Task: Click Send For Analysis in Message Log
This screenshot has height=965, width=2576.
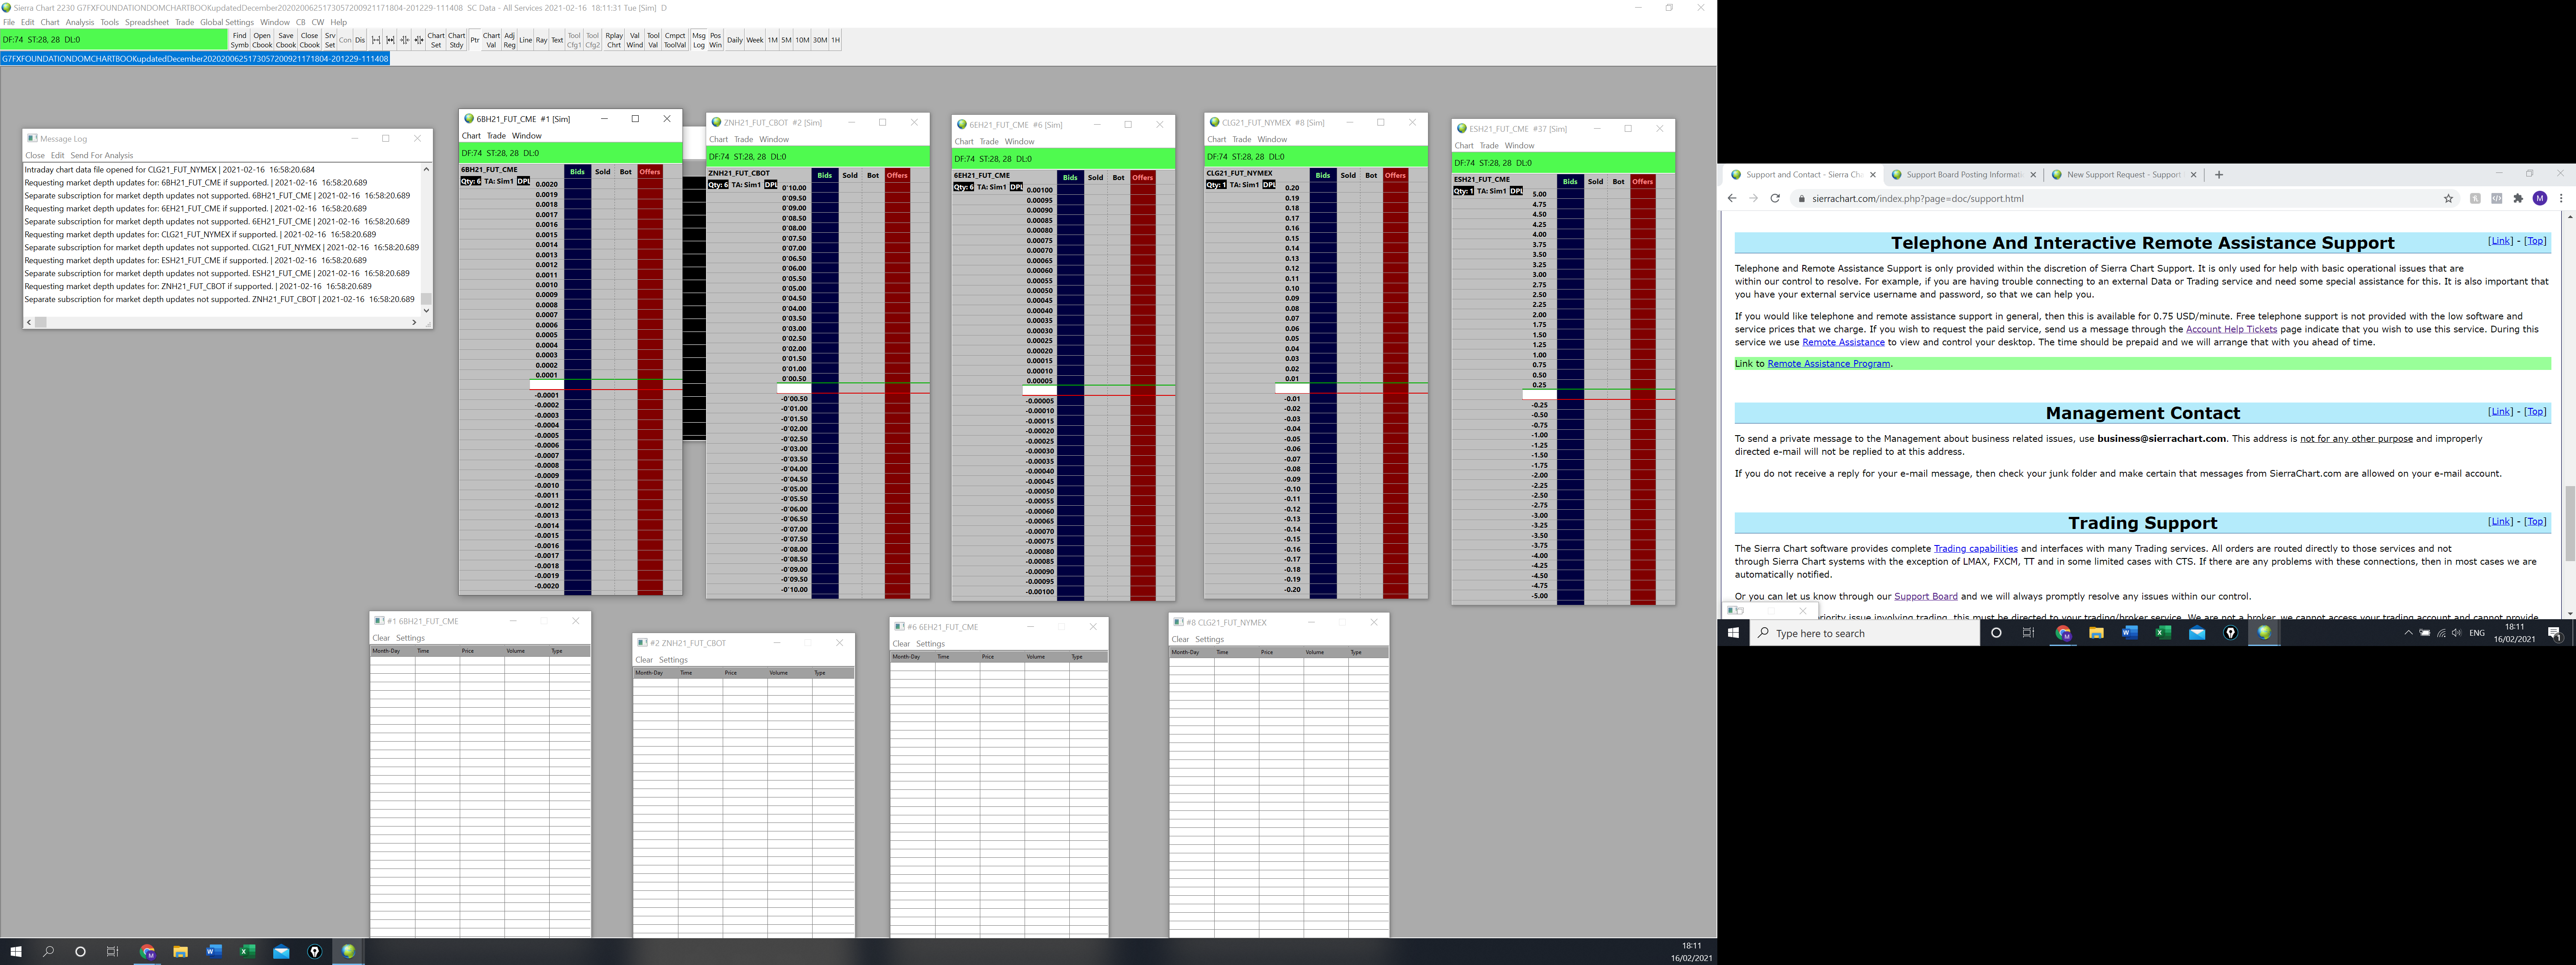Action: 101,155
